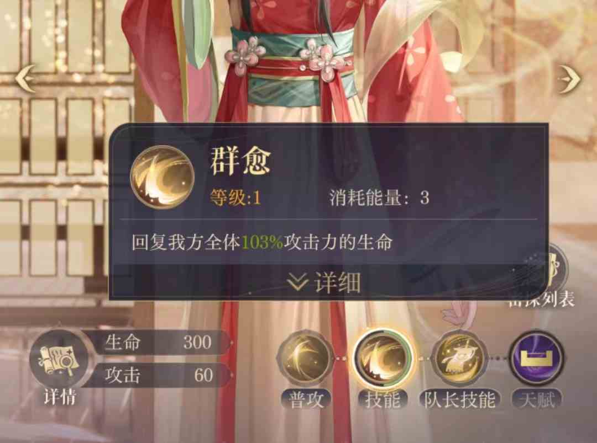Click the double chevron beside 详细

coord(297,282)
